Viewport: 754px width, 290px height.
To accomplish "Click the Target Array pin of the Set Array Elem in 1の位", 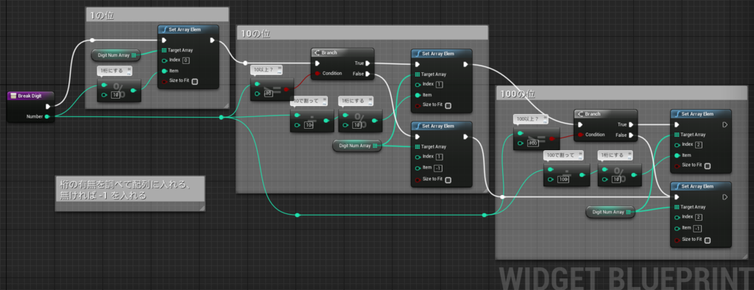I will (164, 50).
